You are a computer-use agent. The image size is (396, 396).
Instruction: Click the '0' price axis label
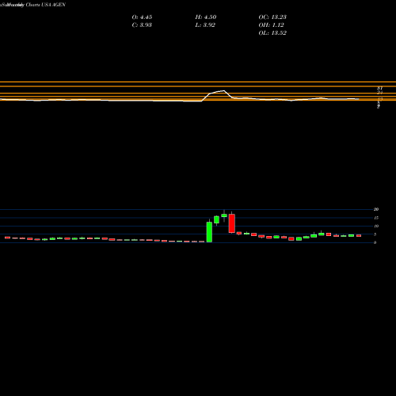click(375, 242)
